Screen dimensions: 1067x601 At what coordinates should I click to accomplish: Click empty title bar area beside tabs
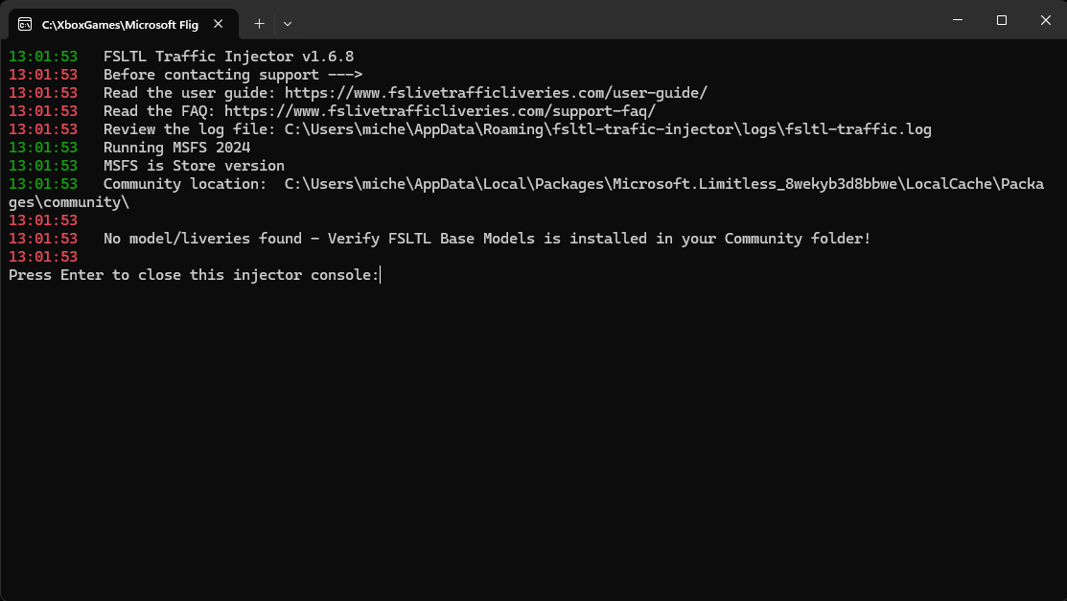(x=613, y=20)
